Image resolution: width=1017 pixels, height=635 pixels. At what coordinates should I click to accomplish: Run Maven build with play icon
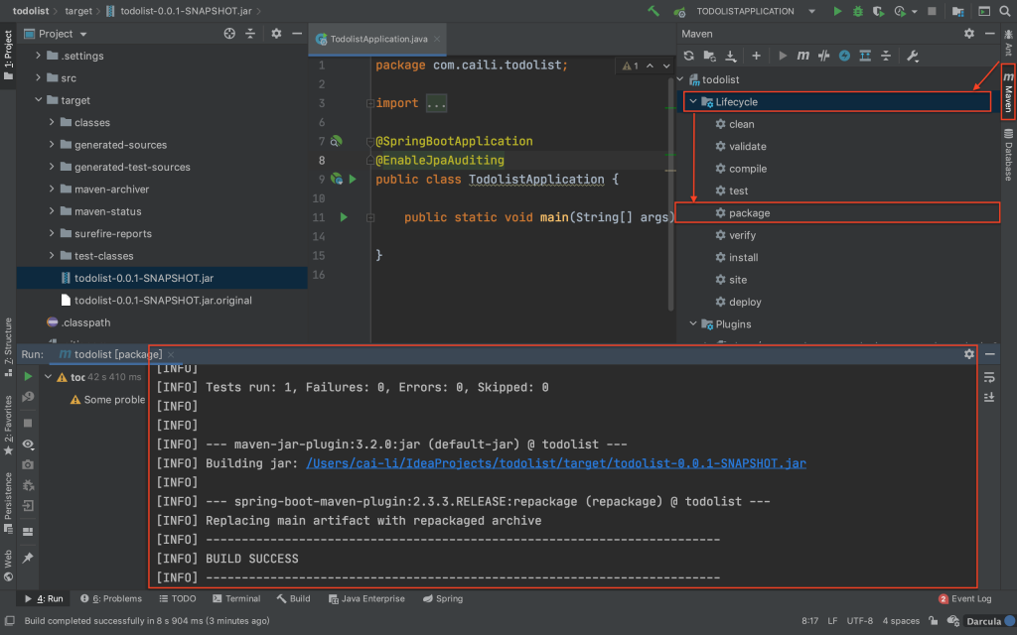click(x=783, y=56)
